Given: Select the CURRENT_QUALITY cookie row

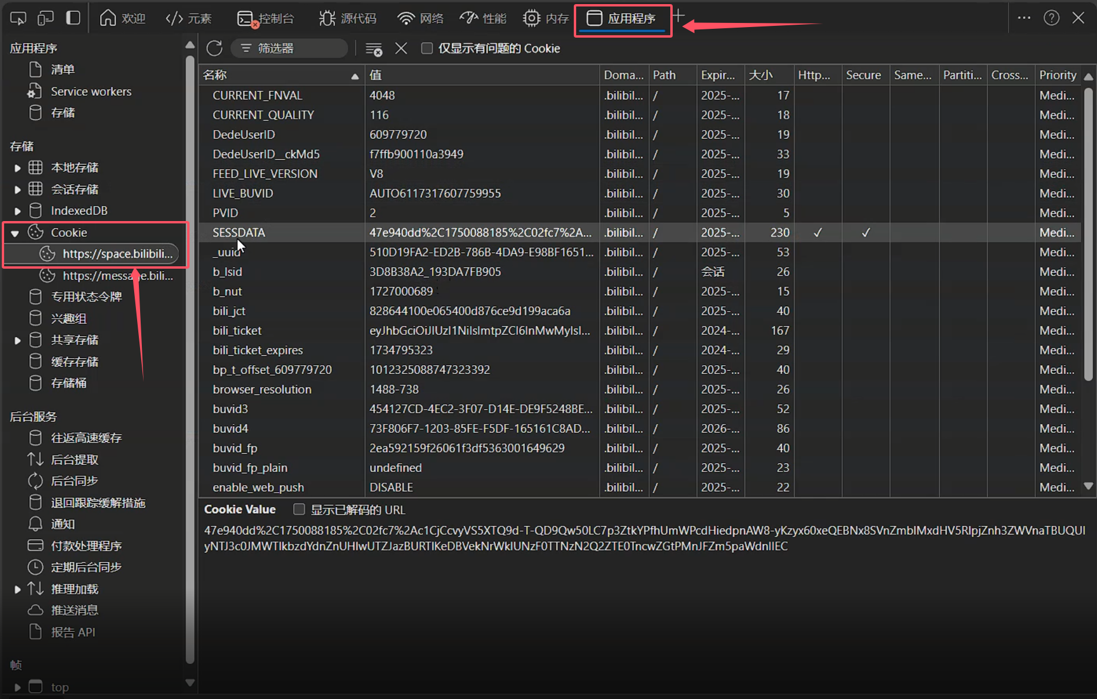Looking at the screenshot, I should click(640, 115).
